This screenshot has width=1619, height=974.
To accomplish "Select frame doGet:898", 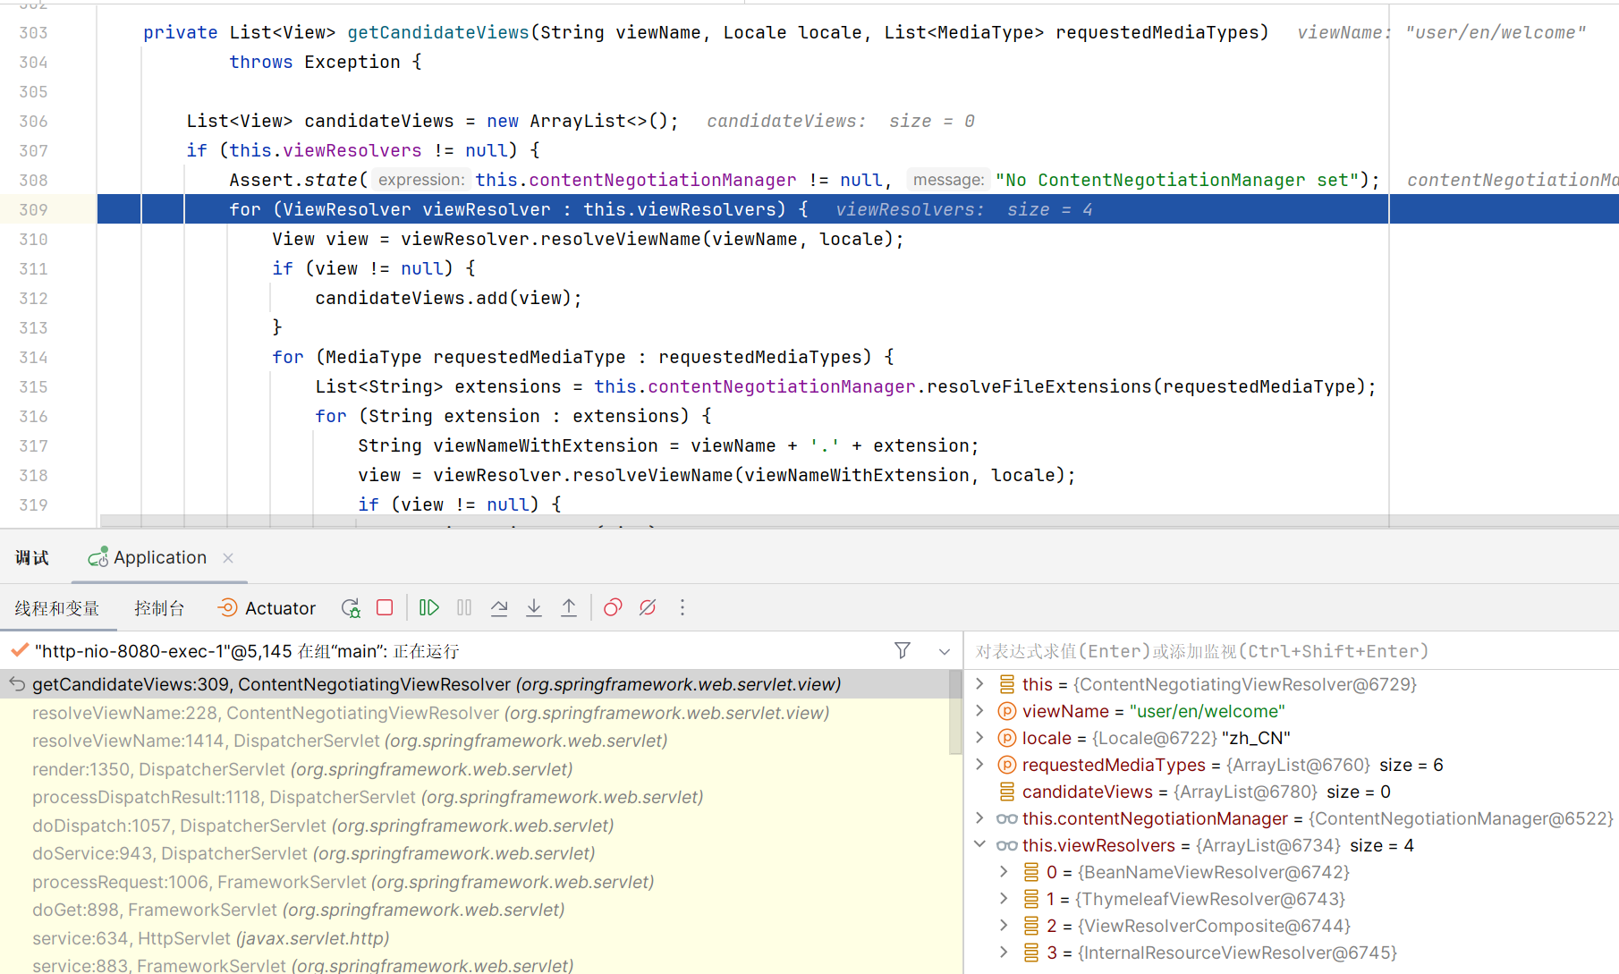I will click(x=475, y=910).
